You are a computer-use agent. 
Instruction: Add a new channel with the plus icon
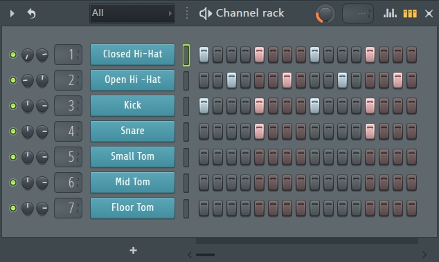click(133, 250)
